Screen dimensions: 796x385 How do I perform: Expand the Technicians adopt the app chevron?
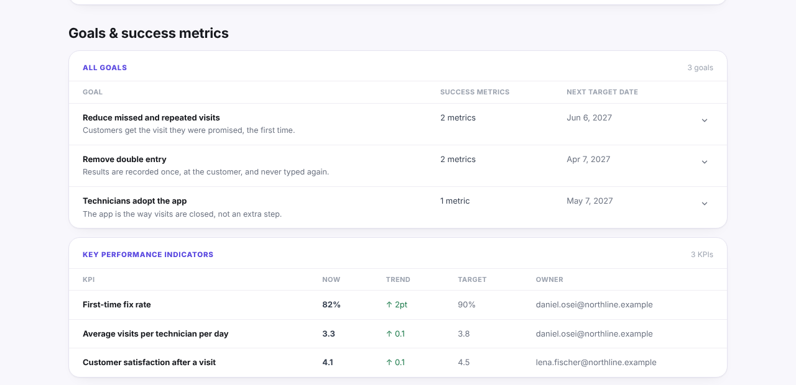[705, 204]
